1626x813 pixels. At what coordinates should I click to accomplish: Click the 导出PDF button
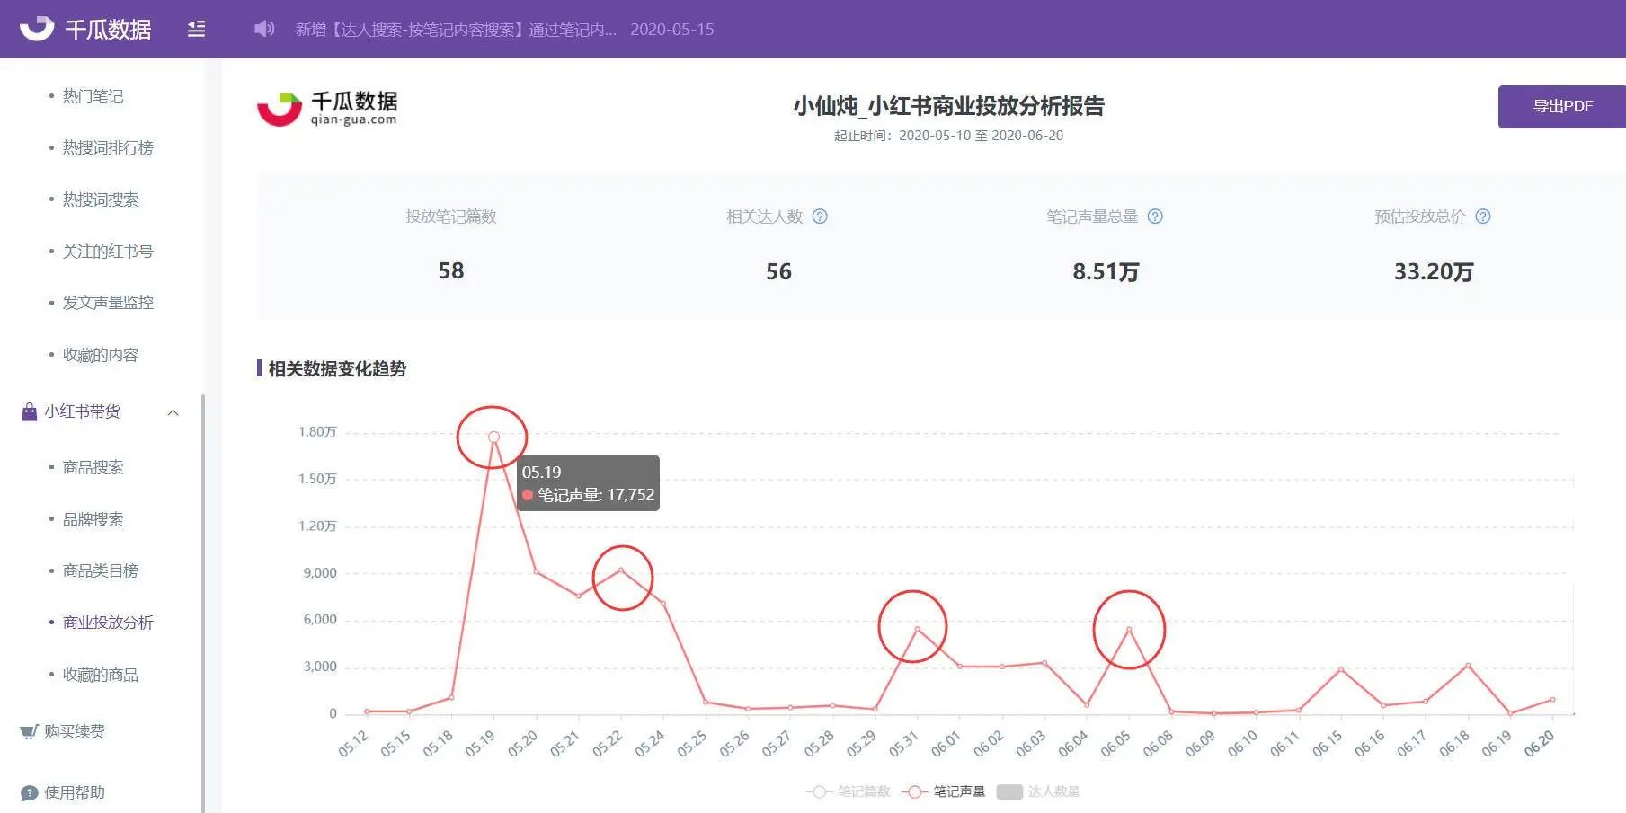click(1562, 106)
